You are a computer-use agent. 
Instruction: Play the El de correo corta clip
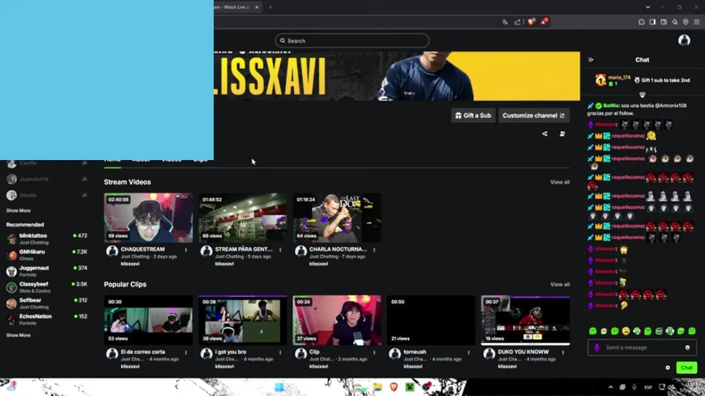pos(148,320)
